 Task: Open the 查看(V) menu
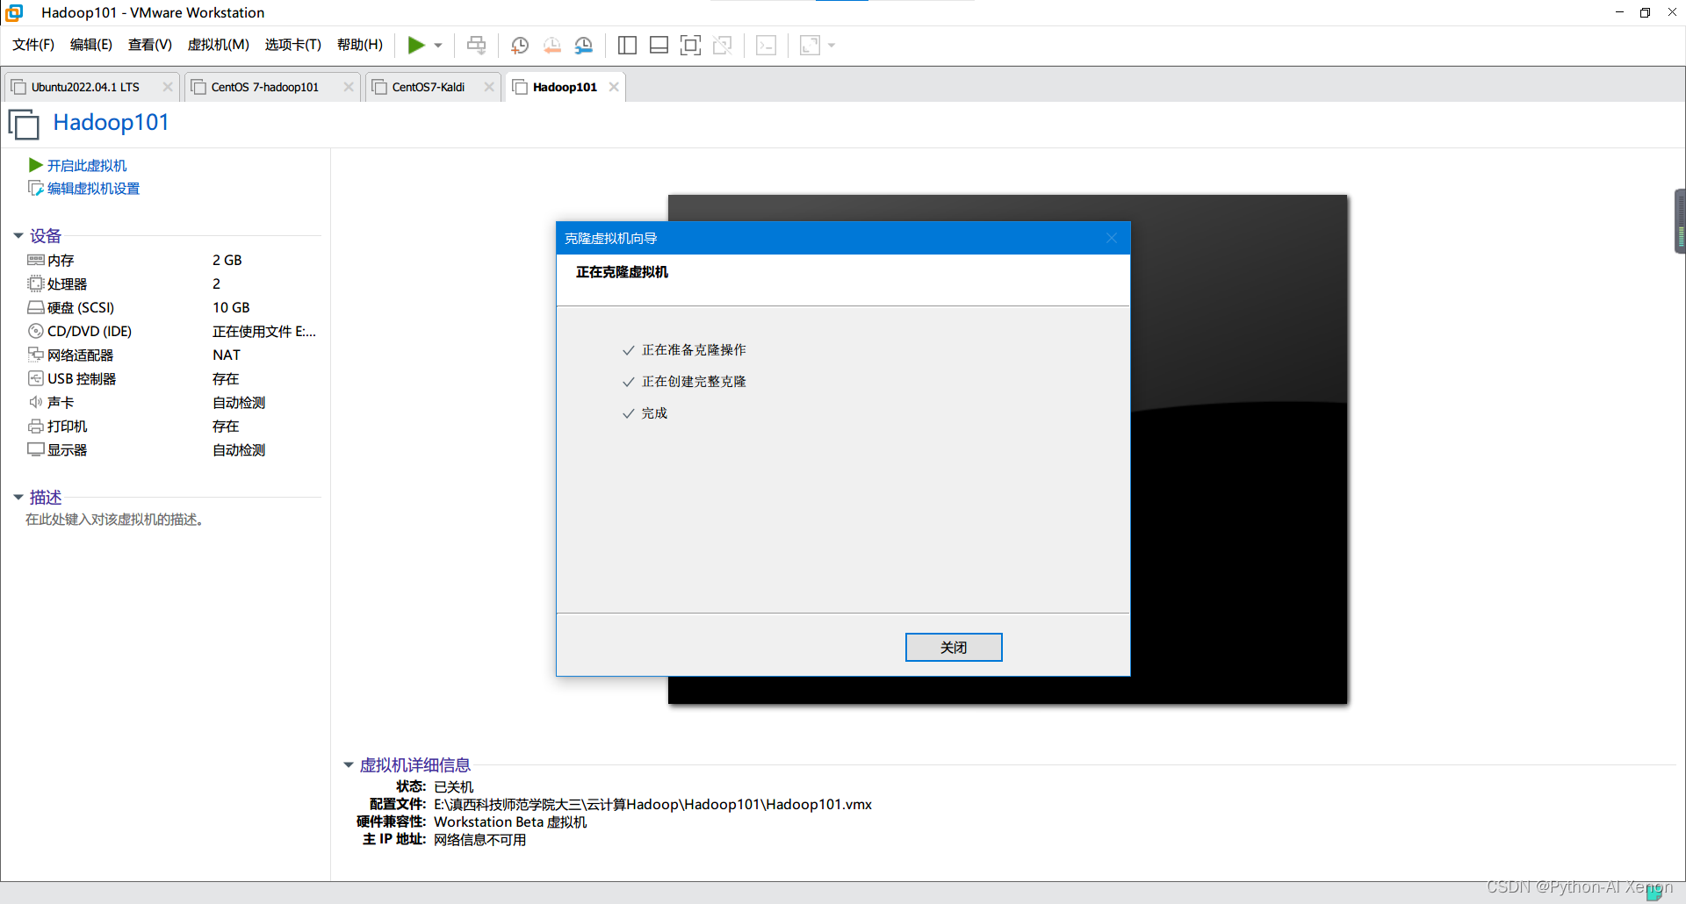pyautogui.click(x=150, y=45)
